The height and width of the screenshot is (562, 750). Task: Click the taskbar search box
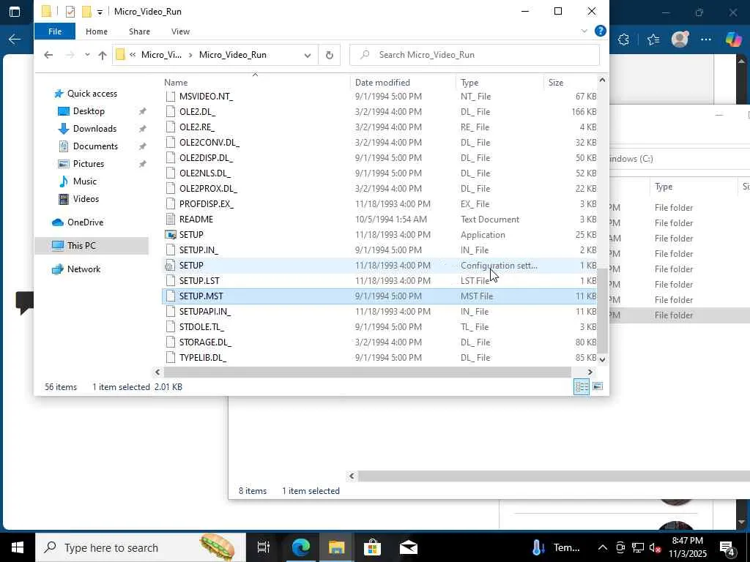tap(141, 547)
